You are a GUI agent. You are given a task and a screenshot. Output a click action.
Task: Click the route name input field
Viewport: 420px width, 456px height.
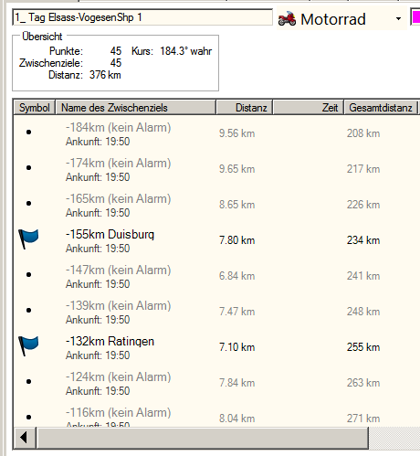click(x=142, y=17)
